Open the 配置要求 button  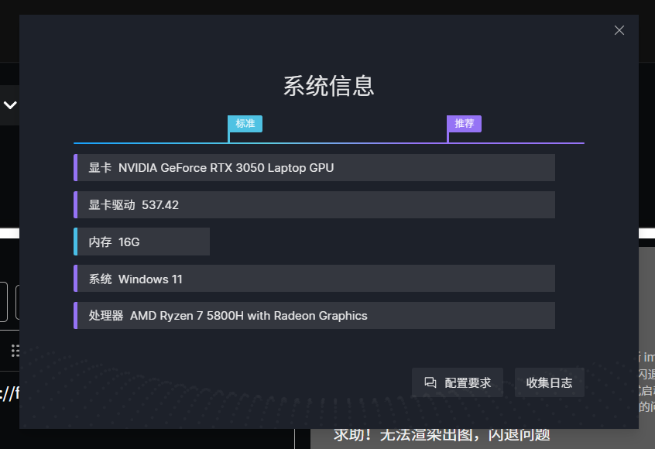(458, 382)
